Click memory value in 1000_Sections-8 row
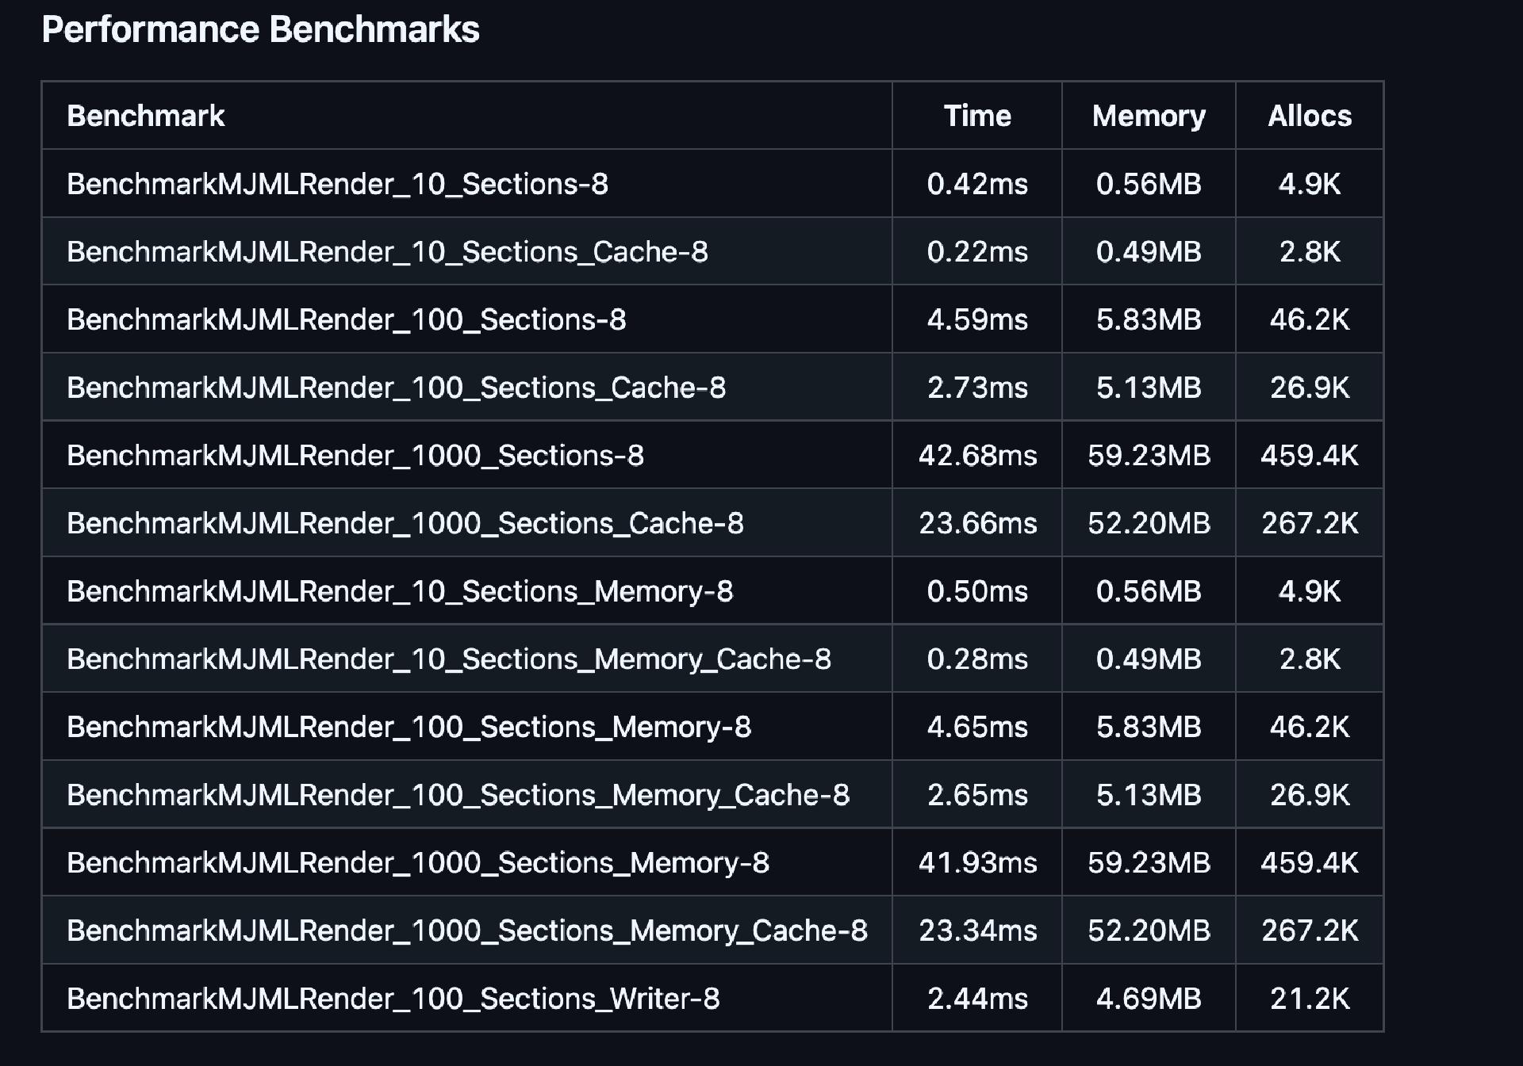The height and width of the screenshot is (1066, 1523). [1149, 456]
